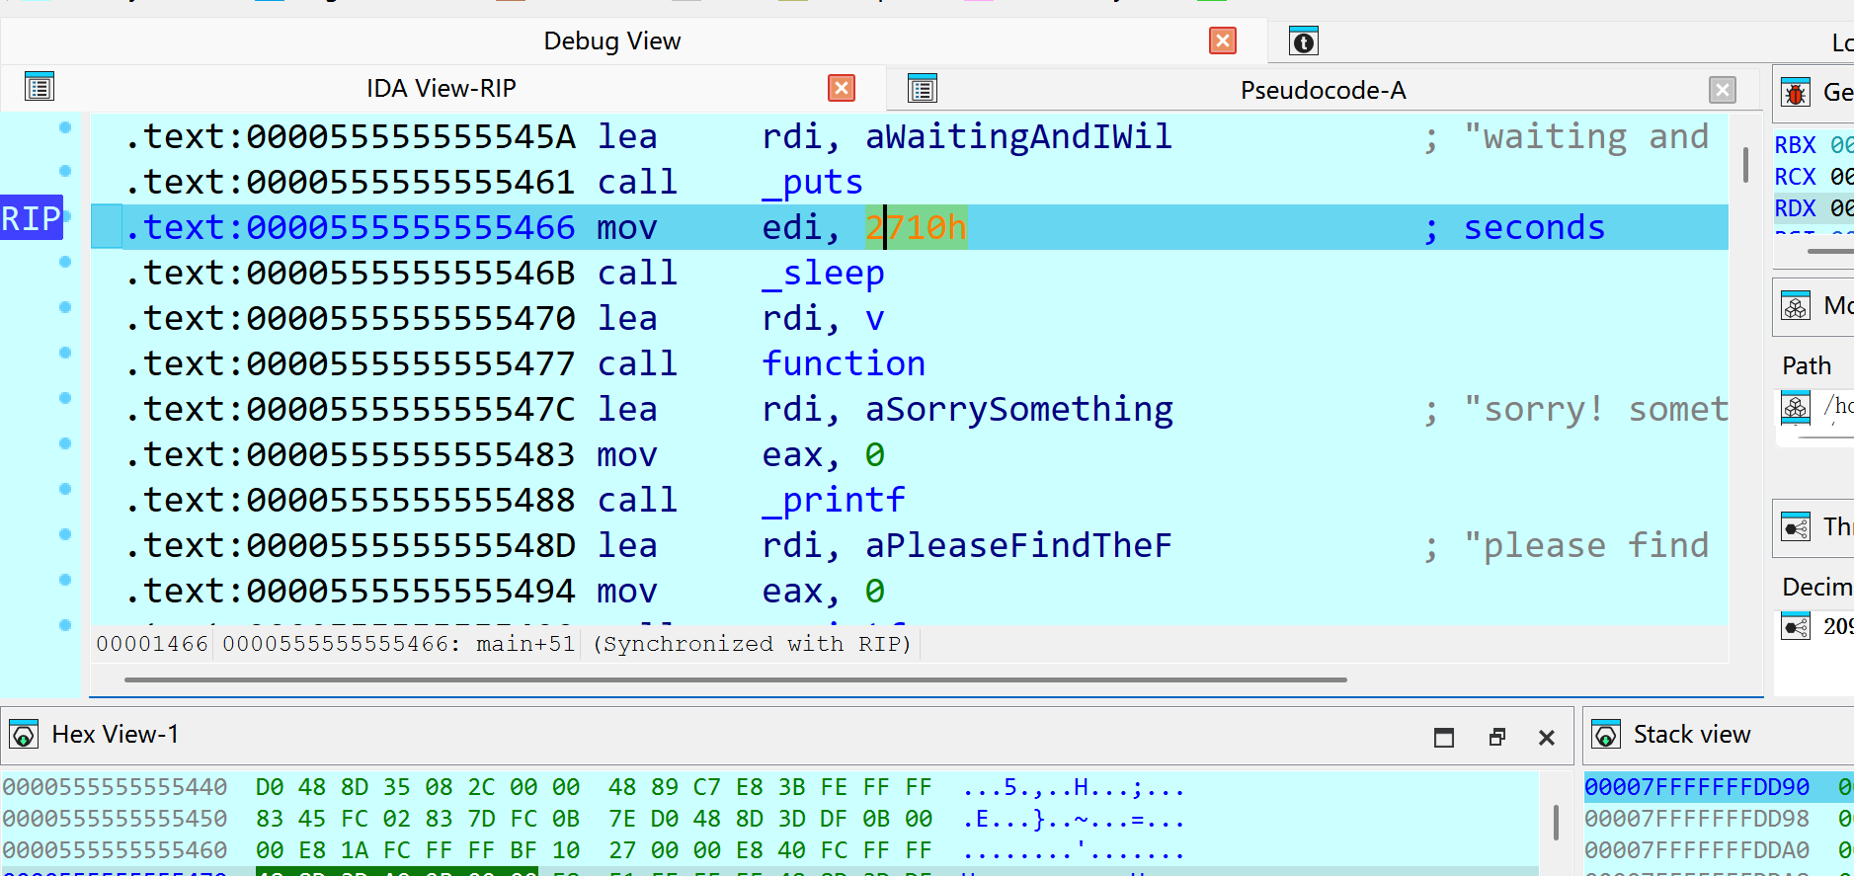
Task: Click the bug icon of the registers panel
Action: (1795, 93)
